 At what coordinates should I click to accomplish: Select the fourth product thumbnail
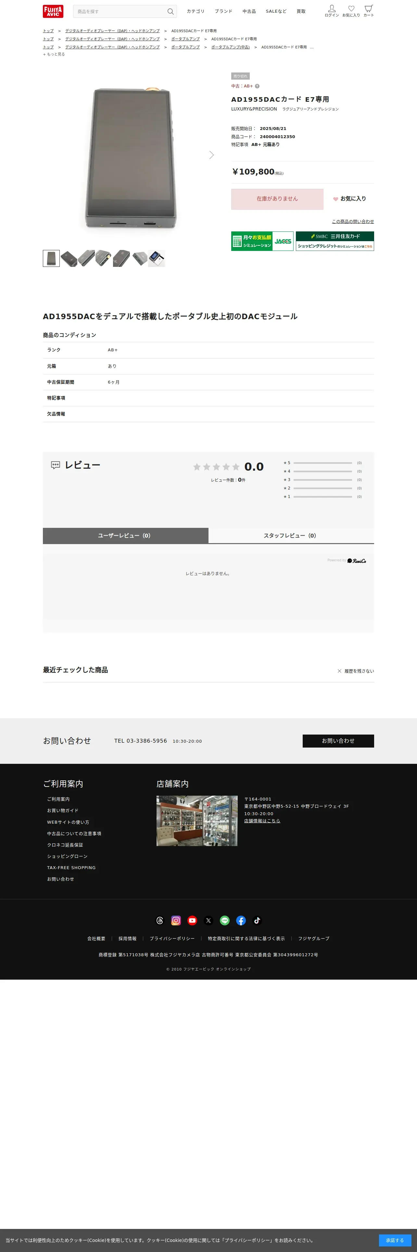click(x=104, y=258)
